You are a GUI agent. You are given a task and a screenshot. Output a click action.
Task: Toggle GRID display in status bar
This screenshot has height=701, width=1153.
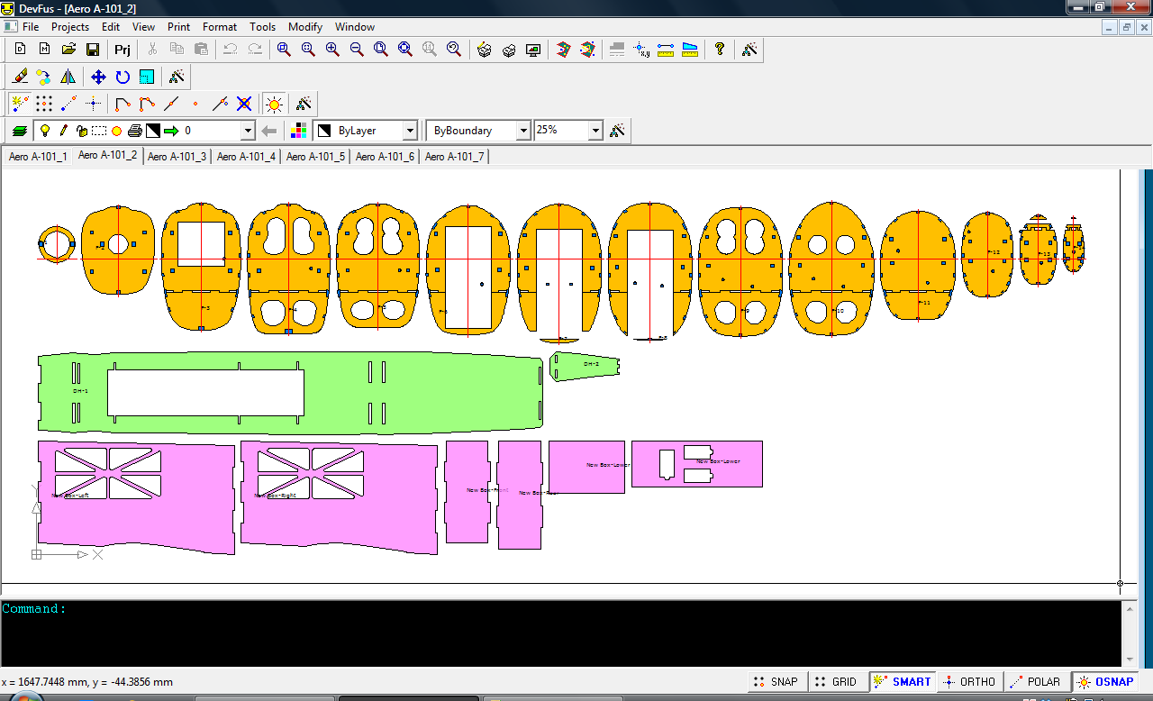836,682
